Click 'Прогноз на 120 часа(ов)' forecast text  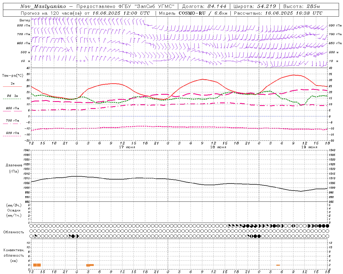pyautogui.click(x=52, y=13)
